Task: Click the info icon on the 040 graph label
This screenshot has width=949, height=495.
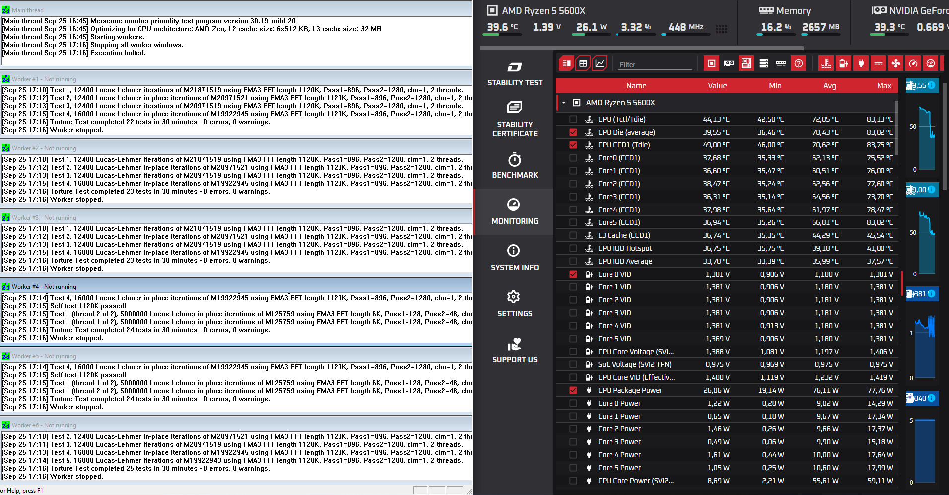Action: coord(932,398)
